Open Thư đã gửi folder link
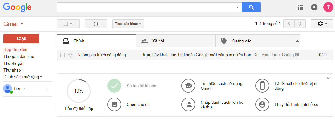335x120 pixels. pyautogui.click(x=13, y=63)
